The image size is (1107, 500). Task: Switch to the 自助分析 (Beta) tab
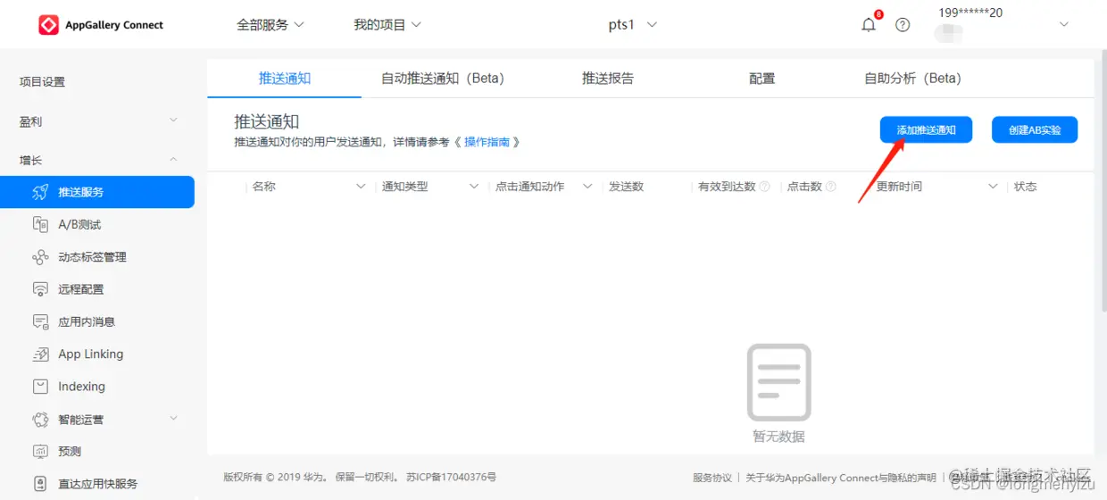pos(912,79)
